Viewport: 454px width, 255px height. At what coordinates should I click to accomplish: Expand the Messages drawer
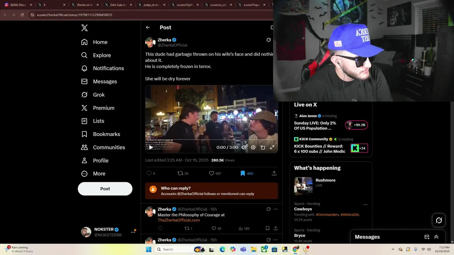click(436, 237)
